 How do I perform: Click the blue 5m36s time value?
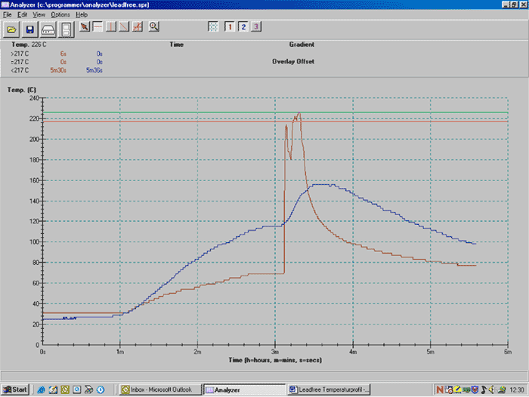tap(94, 70)
